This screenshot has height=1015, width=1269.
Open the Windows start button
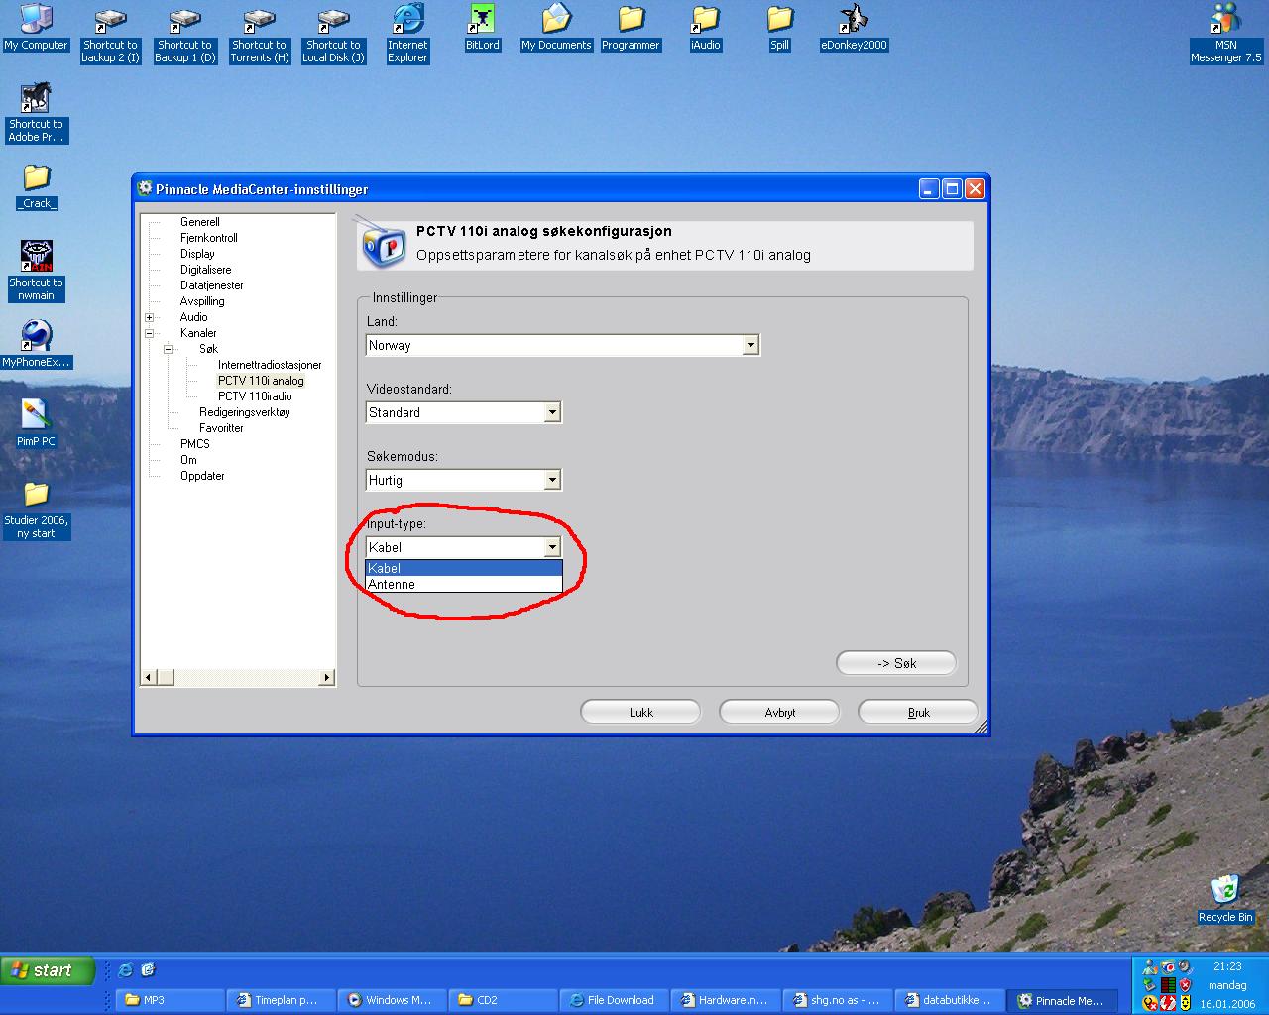48,970
